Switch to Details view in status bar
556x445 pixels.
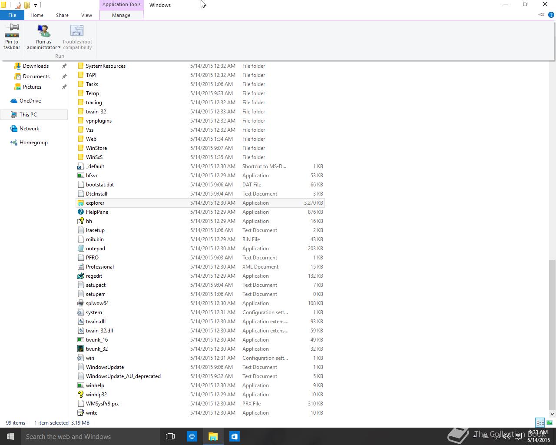point(540,422)
